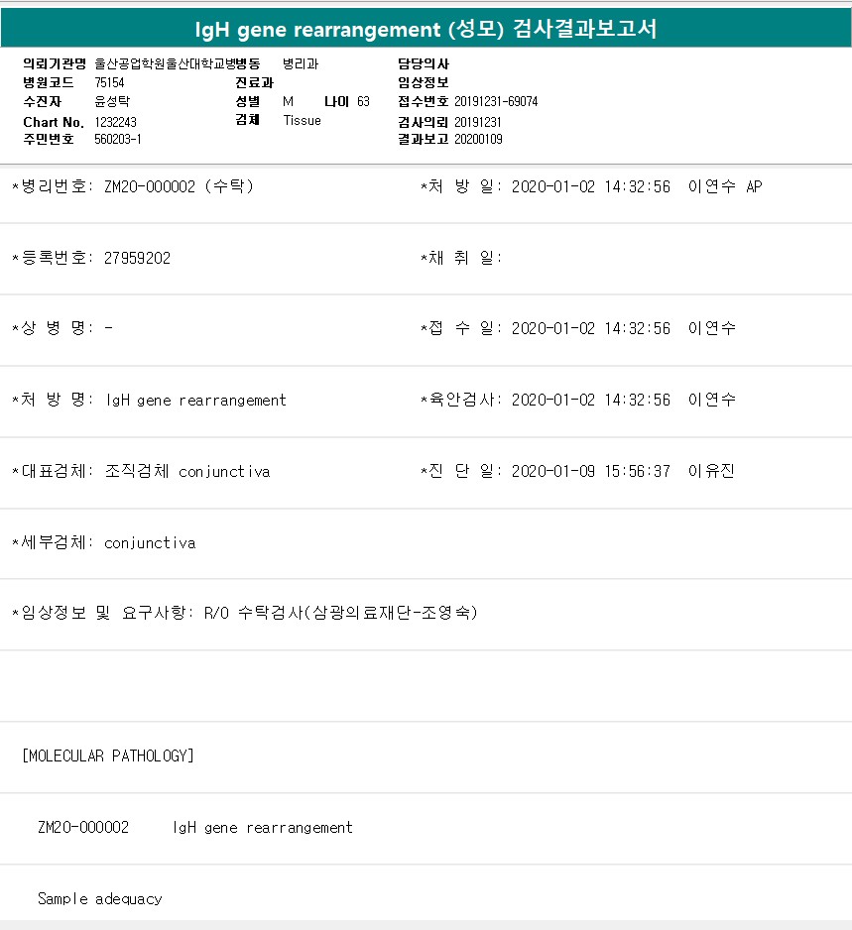Click the ZM20-000002 entry under Molecular Pathology

pos(83,828)
